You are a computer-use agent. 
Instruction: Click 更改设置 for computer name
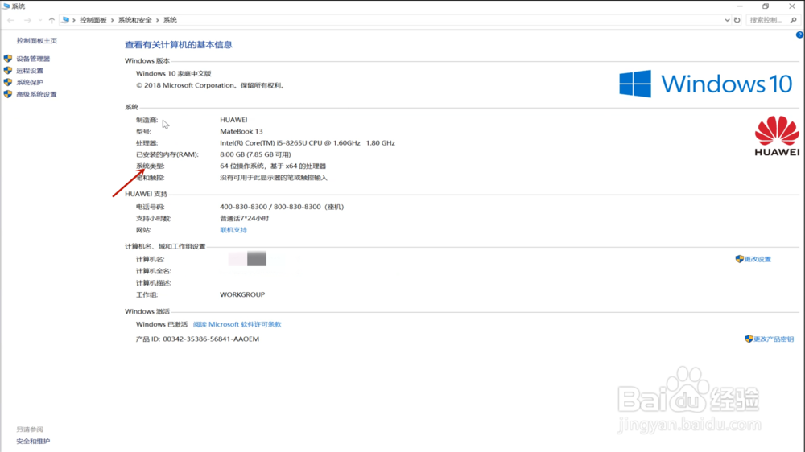pyautogui.click(x=758, y=259)
